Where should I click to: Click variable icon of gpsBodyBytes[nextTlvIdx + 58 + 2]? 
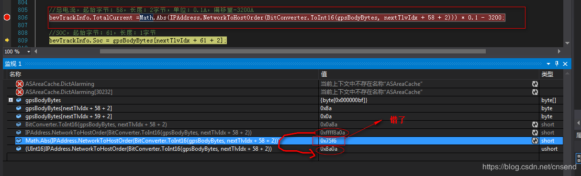pos(19,108)
